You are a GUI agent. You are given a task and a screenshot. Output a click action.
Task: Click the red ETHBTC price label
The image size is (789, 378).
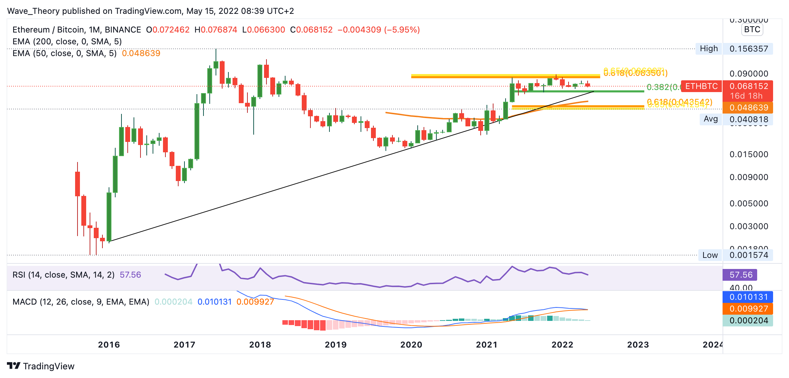701,86
